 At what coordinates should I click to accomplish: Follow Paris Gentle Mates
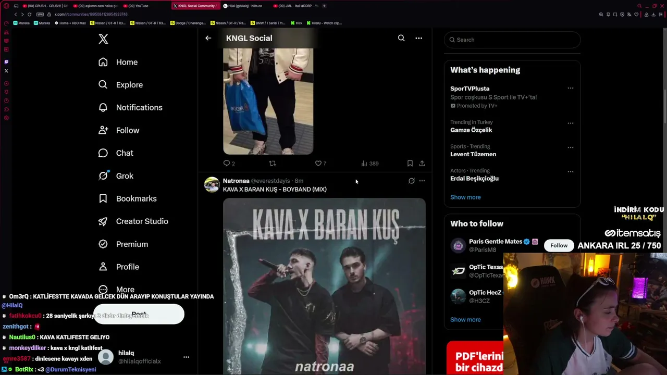pos(559,245)
